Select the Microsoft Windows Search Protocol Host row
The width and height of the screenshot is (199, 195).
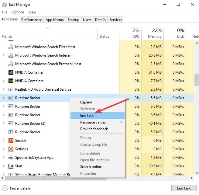pos(97,64)
